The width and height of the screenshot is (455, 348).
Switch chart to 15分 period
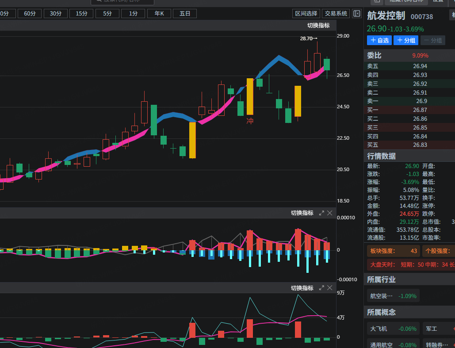pyautogui.click(x=81, y=14)
